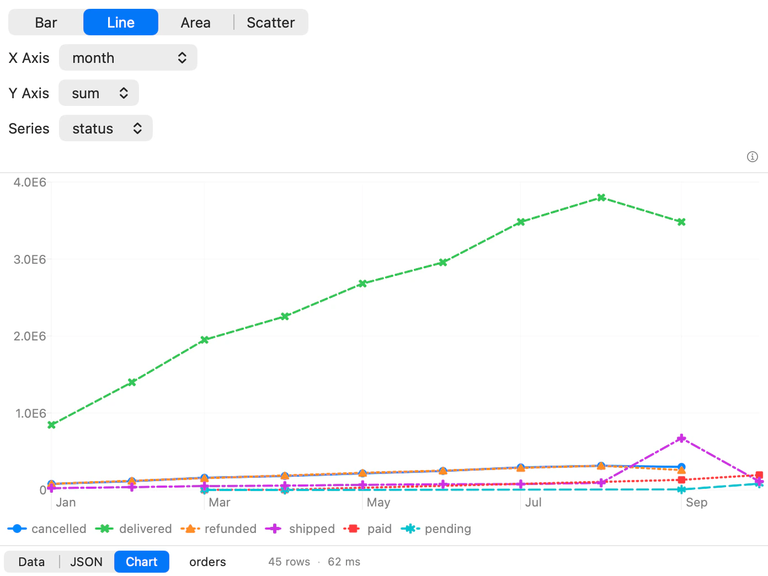The height and width of the screenshot is (576, 768).
Task: Click the Mar x-axis label
Action: pyautogui.click(x=220, y=503)
